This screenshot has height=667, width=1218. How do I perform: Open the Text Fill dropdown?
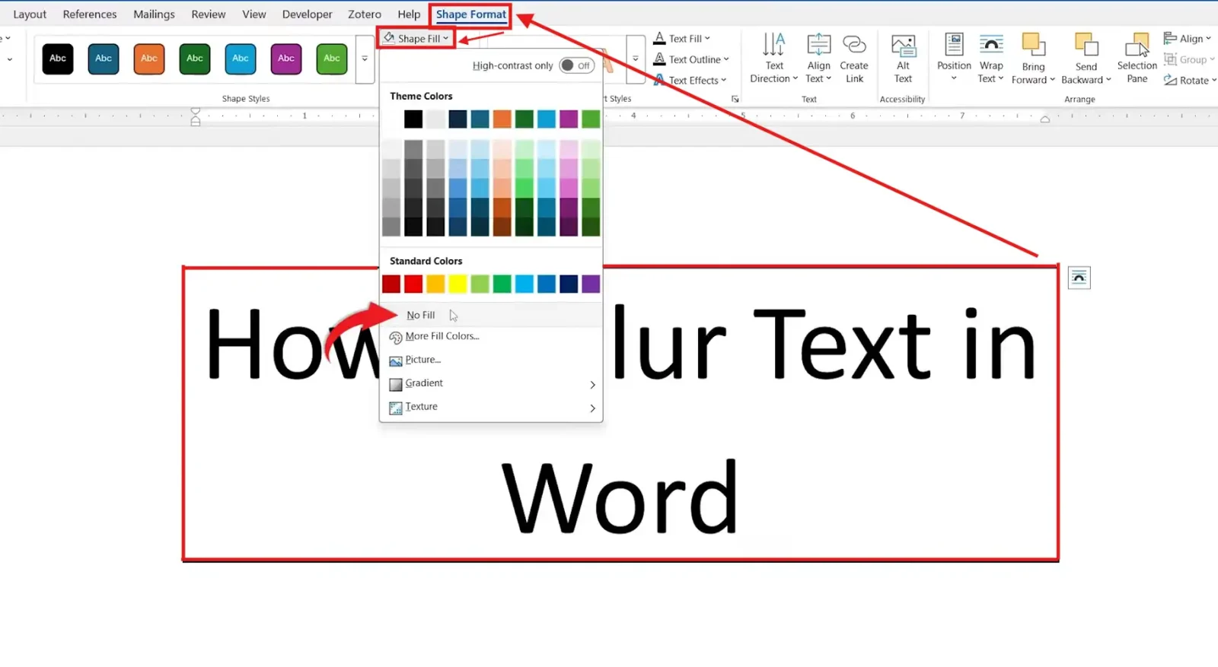682,38
